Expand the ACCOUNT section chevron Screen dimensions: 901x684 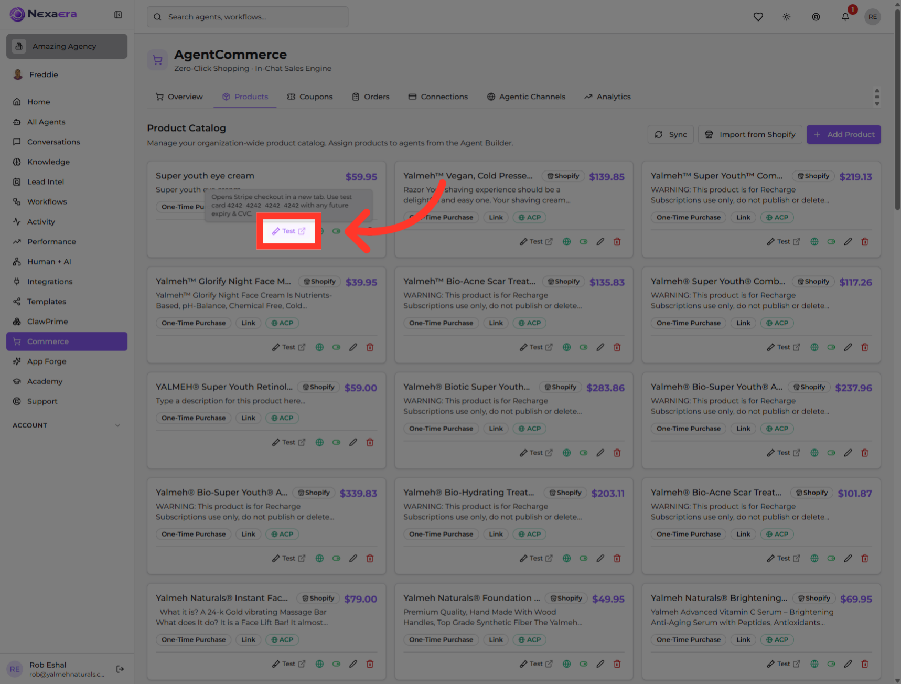117,425
